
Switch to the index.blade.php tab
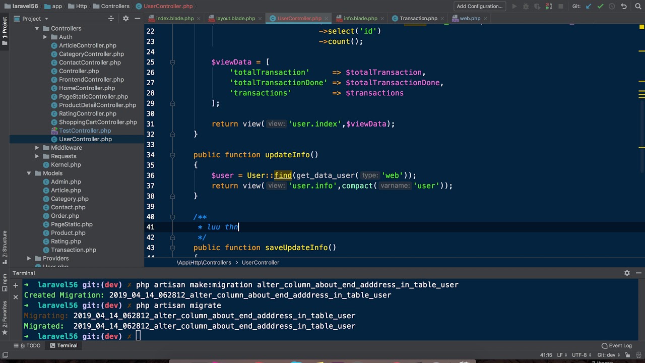[x=174, y=19]
